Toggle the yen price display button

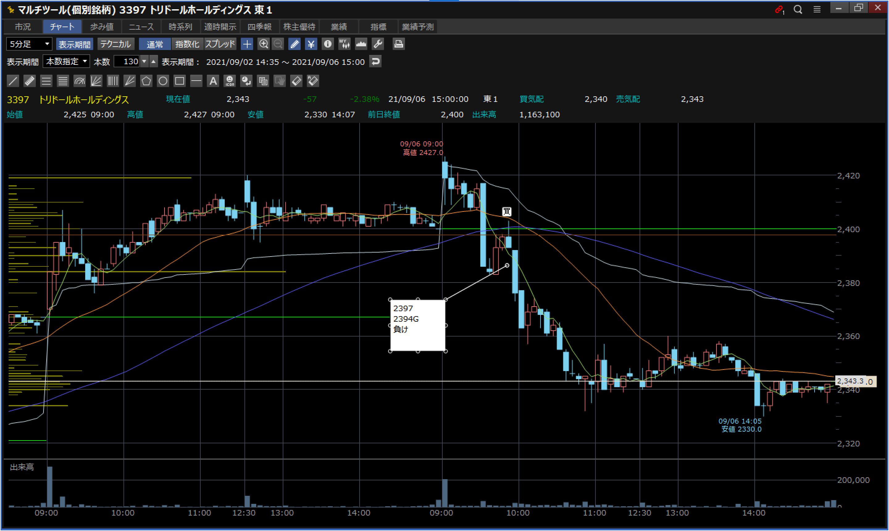(311, 44)
